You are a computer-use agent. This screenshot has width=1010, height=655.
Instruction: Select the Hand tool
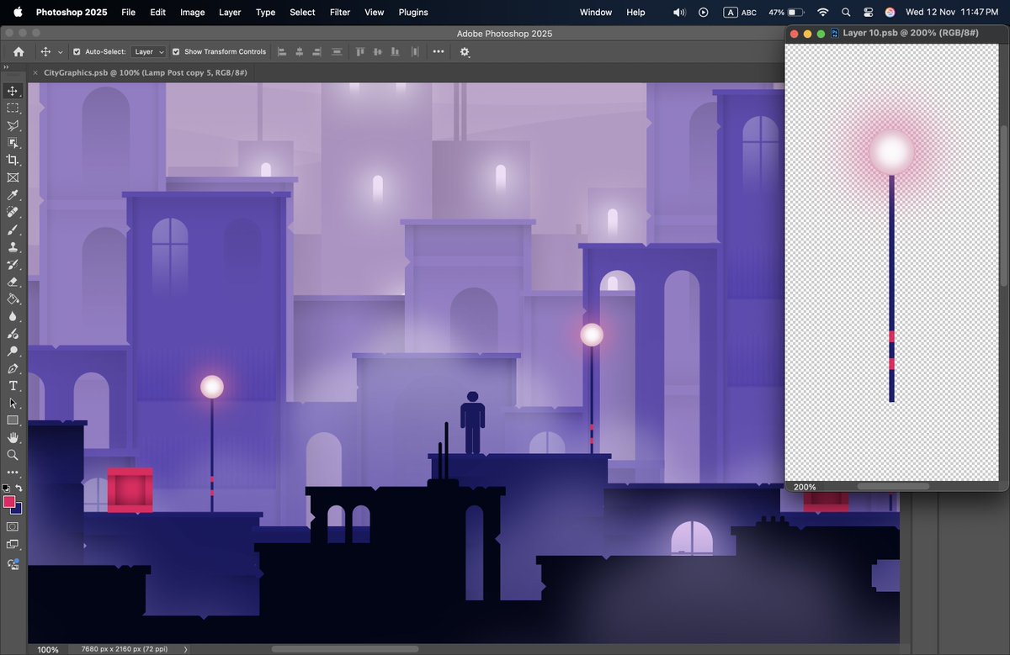[13, 437]
